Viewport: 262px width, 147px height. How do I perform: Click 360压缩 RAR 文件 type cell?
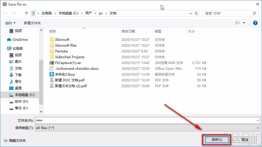[169, 63]
